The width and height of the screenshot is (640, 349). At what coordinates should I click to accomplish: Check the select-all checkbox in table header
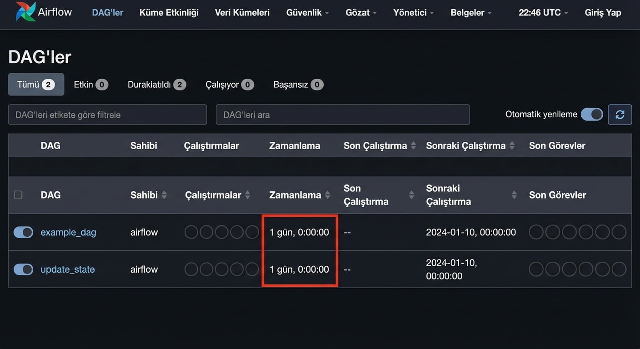click(x=18, y=194)
